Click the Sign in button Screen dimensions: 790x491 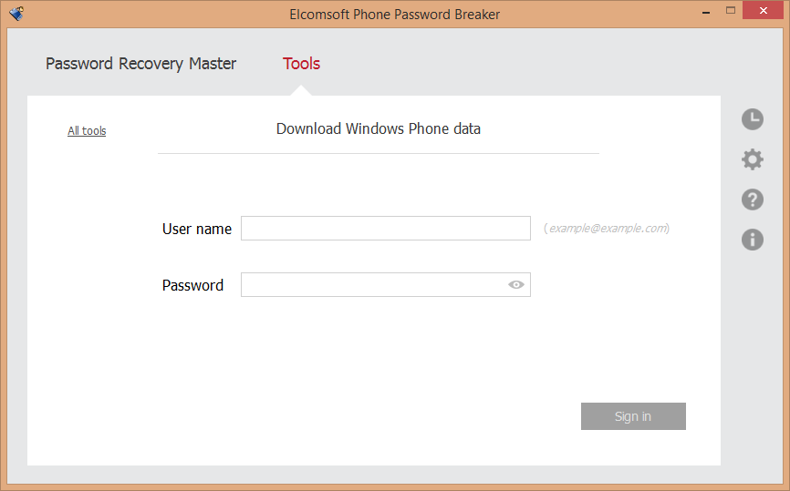(x=633, y=416)
